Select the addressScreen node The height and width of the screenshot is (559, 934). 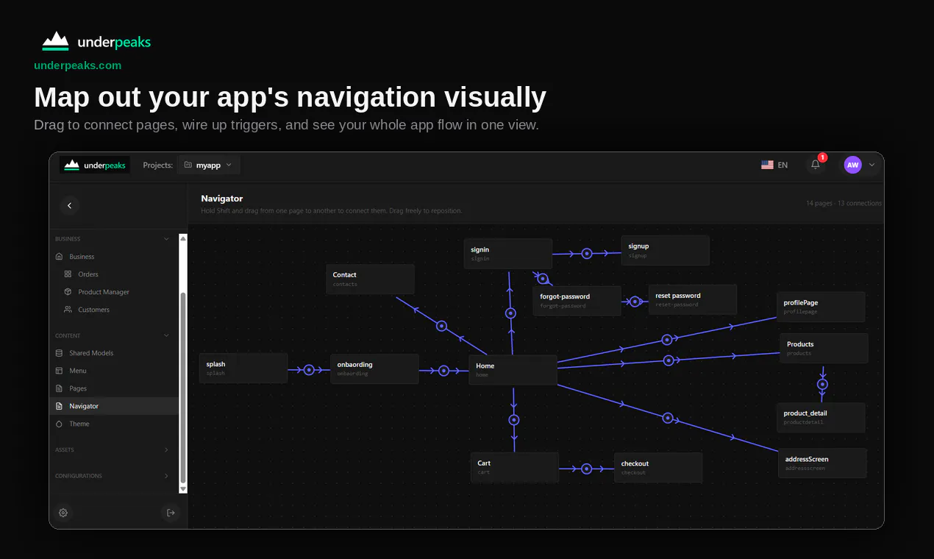pyautogui.click(x=822, y=463)
